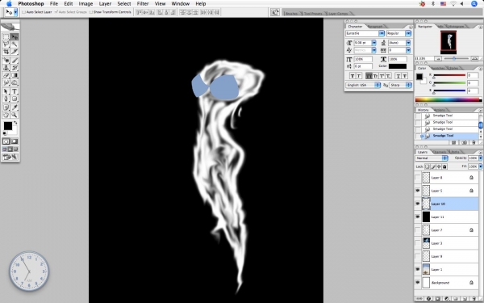Show Layer 7 visibility
The image size is (484, 303).
[418, 230]
